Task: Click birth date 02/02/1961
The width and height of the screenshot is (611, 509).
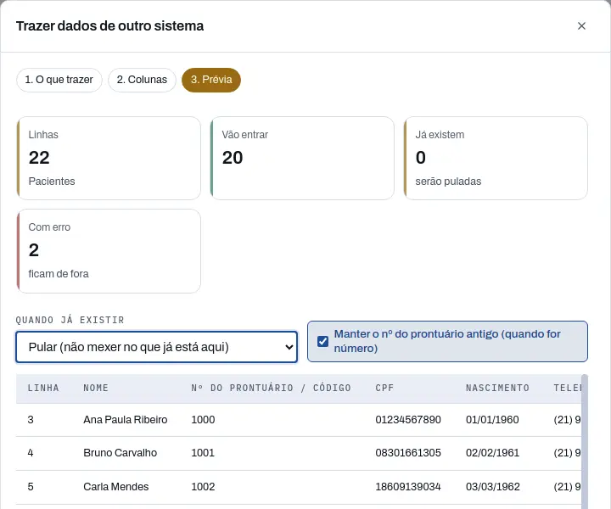Action: coord(492,452)
